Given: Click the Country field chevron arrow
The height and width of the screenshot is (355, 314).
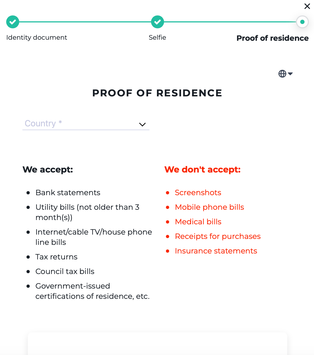Looking at the screenshot, I should tap(142, 124).
